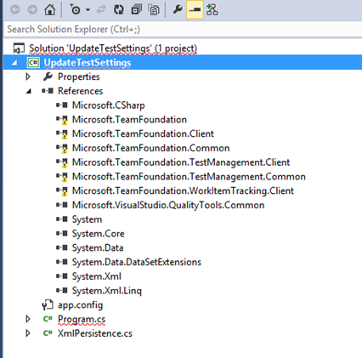Select Microsoft.TeamFoundation.WorkItemTracking.Client reference
Image resolution: width=362 pixels, height=358 pixels.
(183, 190)
